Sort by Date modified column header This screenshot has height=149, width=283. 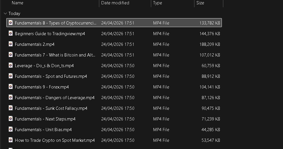coord(115,3)
